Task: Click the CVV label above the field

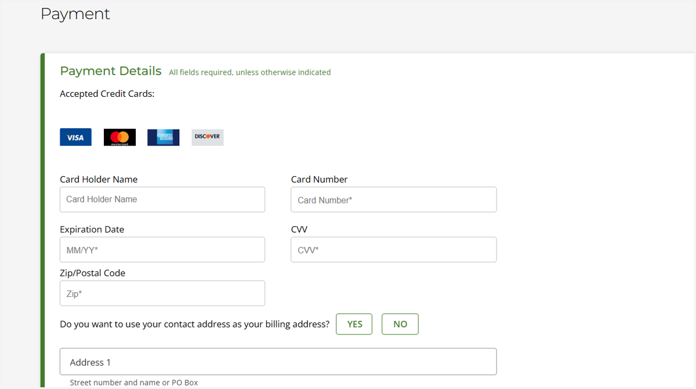Action: click(299, 229)
